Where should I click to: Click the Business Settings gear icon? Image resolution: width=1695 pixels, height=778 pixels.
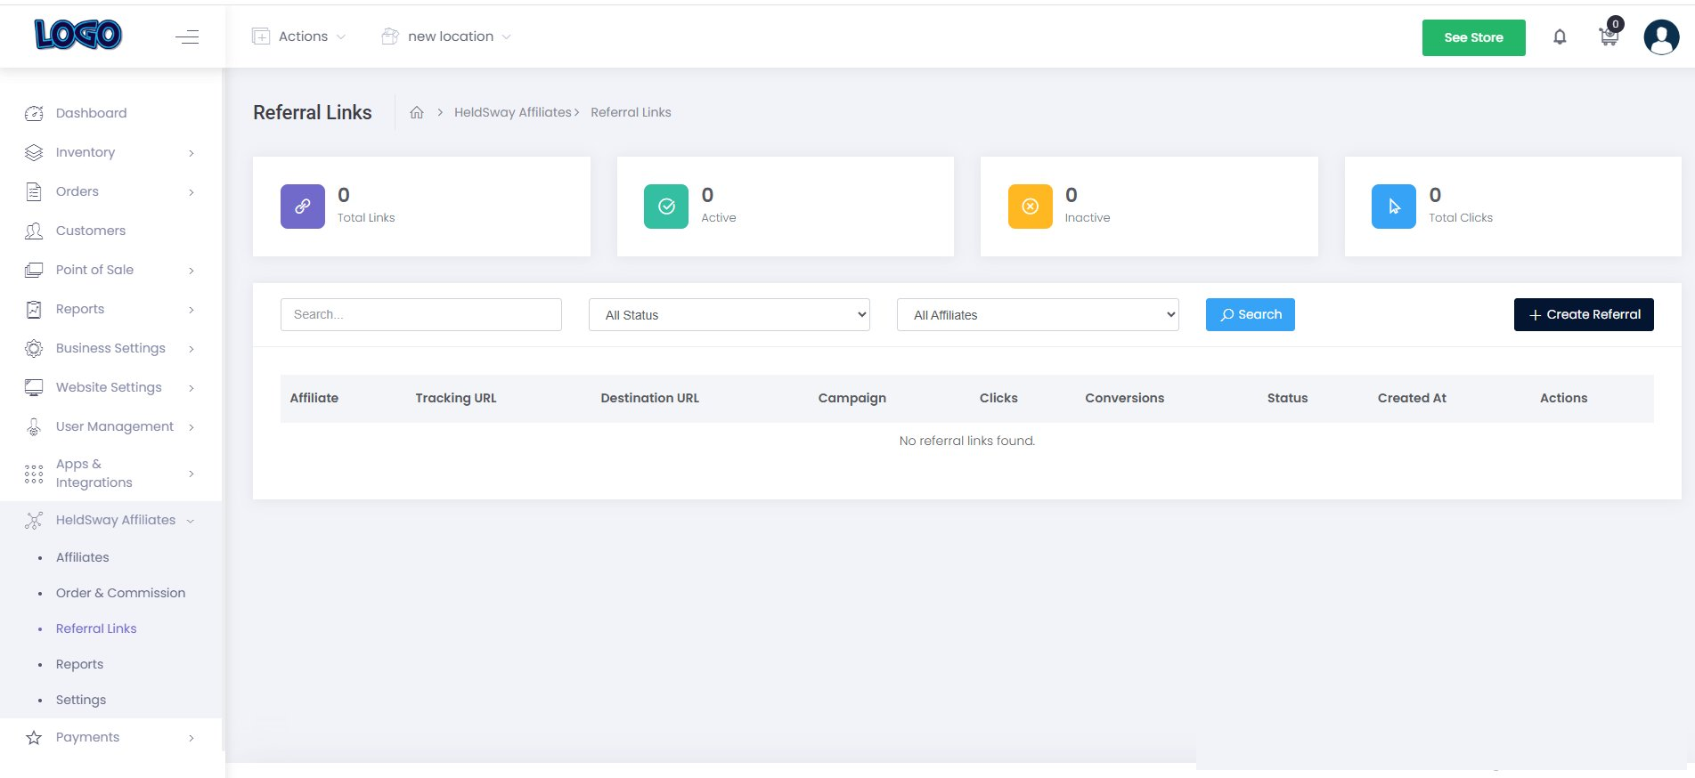click(x=34, y=348)
